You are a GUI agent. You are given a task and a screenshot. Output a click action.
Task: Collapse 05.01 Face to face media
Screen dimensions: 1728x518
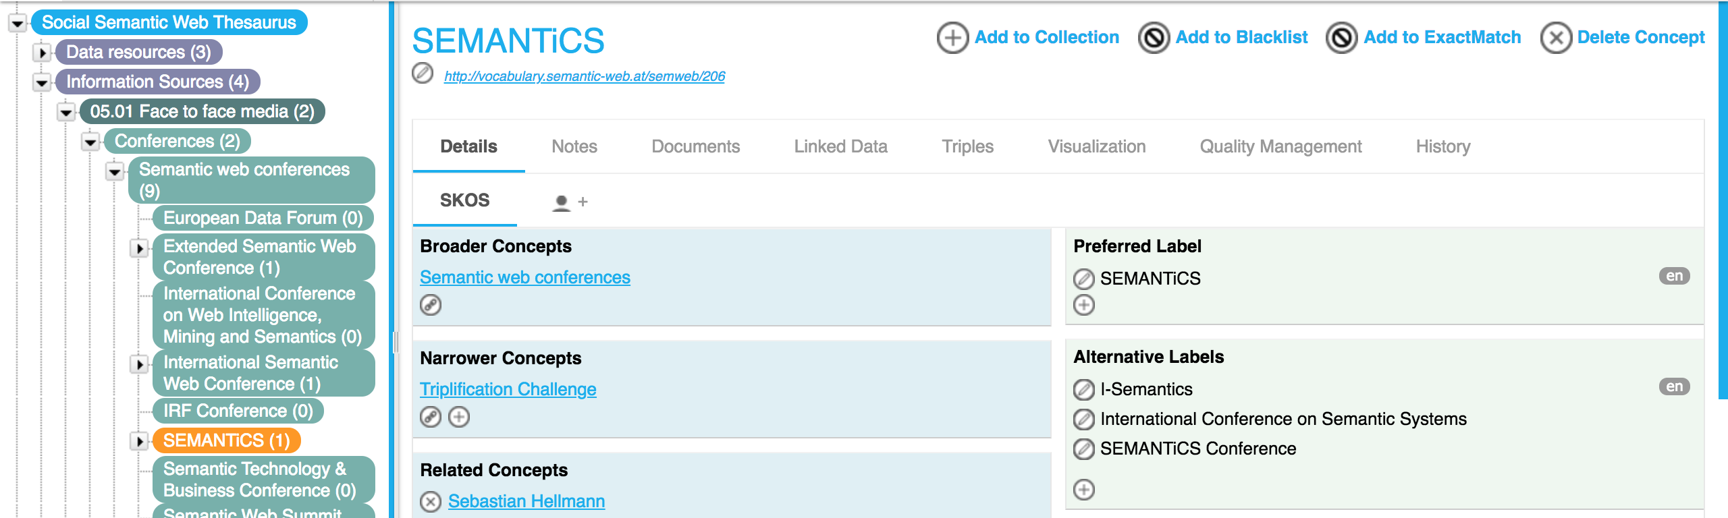[x=66, y=112]
